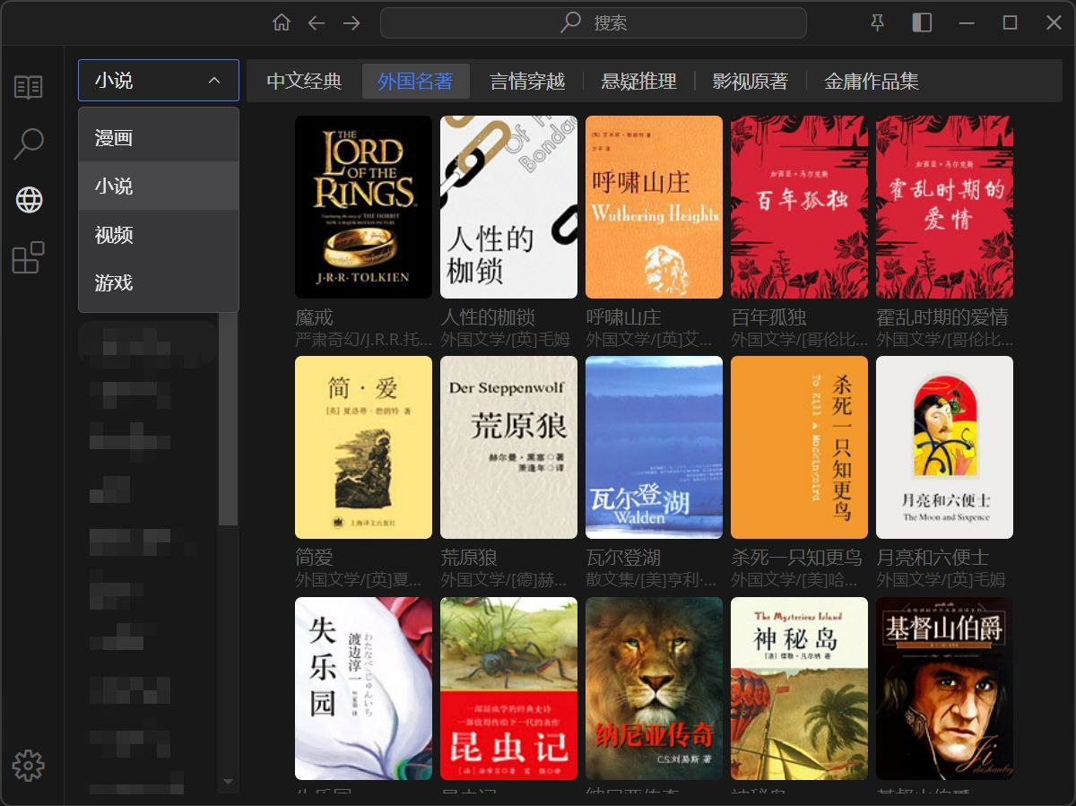Open the search sidebar magnifier icon

click(29, 143)
